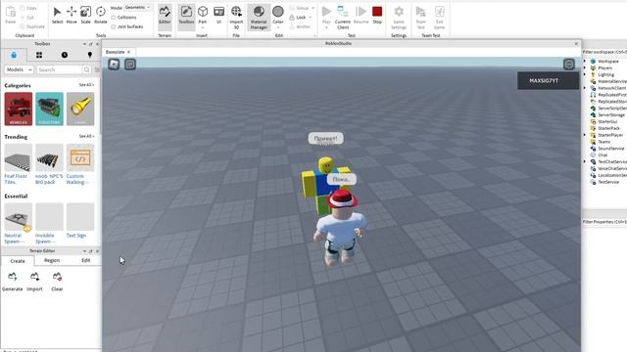Stop the running playtest
Viewport: 627px width, 352px height.
[x=377, y=15]
